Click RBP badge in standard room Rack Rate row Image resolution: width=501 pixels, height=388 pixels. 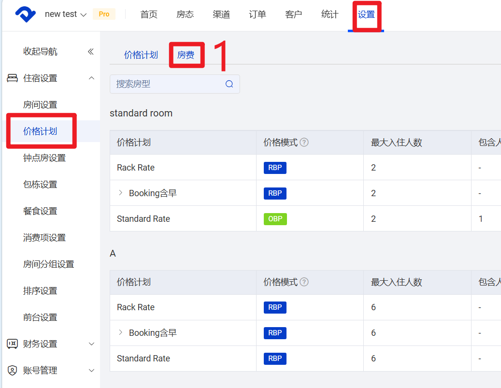click(x=275, y=168)
